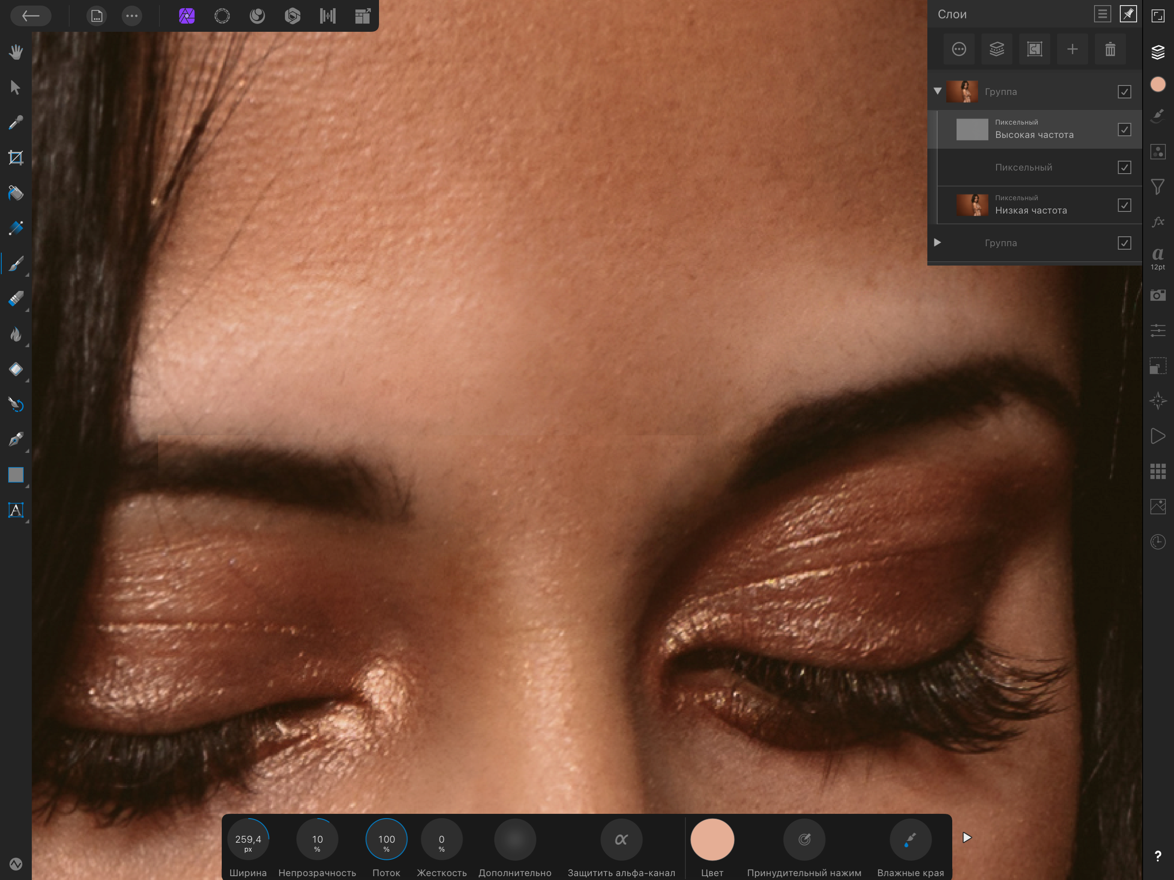The image size is (1174, 880).
Task: Adjust the Жесткость 0% dial
Action: [x=442, y=839]
